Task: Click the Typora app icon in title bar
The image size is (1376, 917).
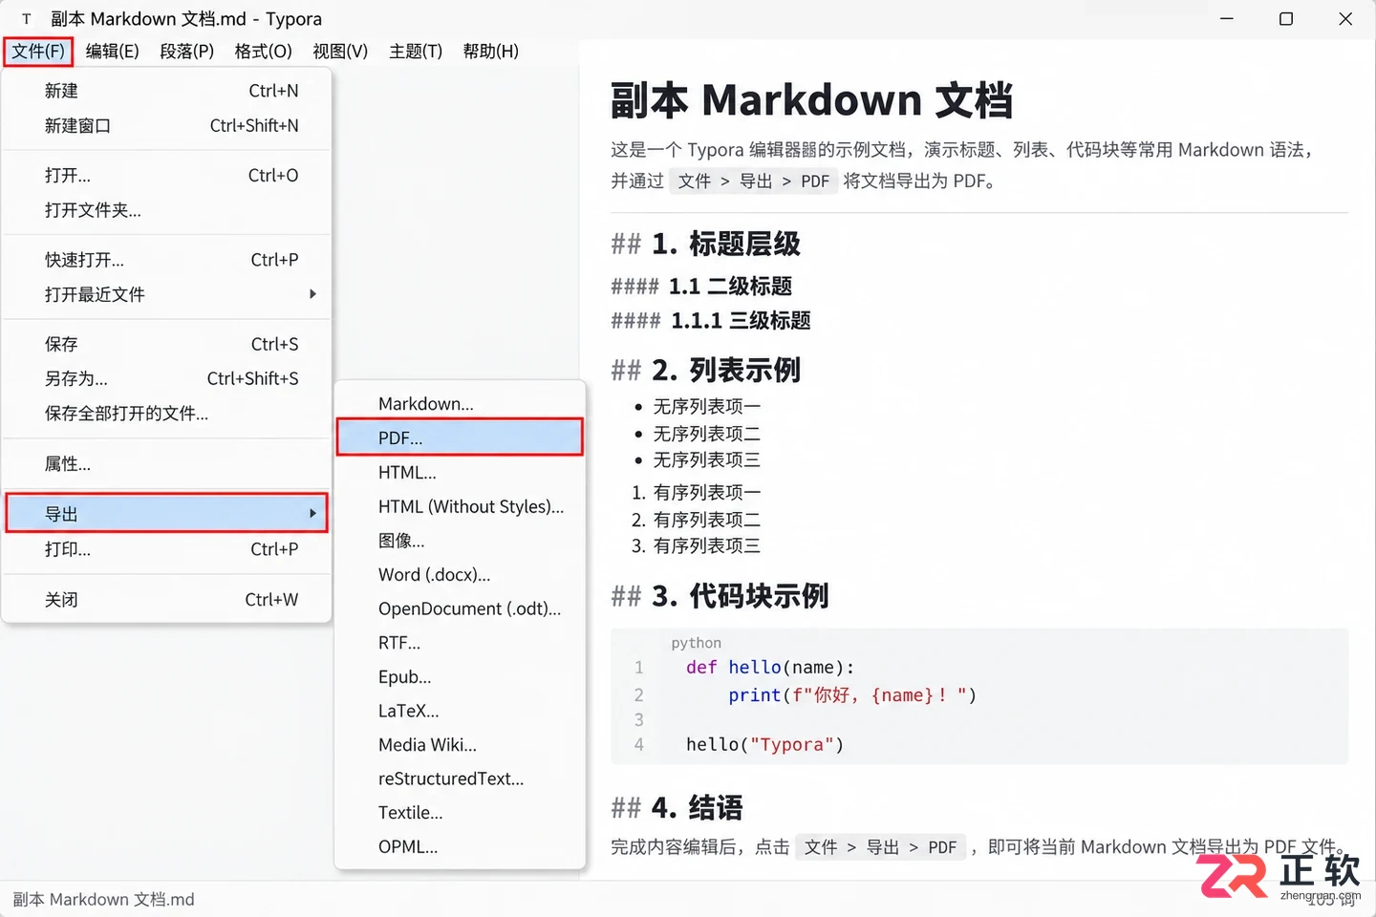Action: [x=27, y=19]
